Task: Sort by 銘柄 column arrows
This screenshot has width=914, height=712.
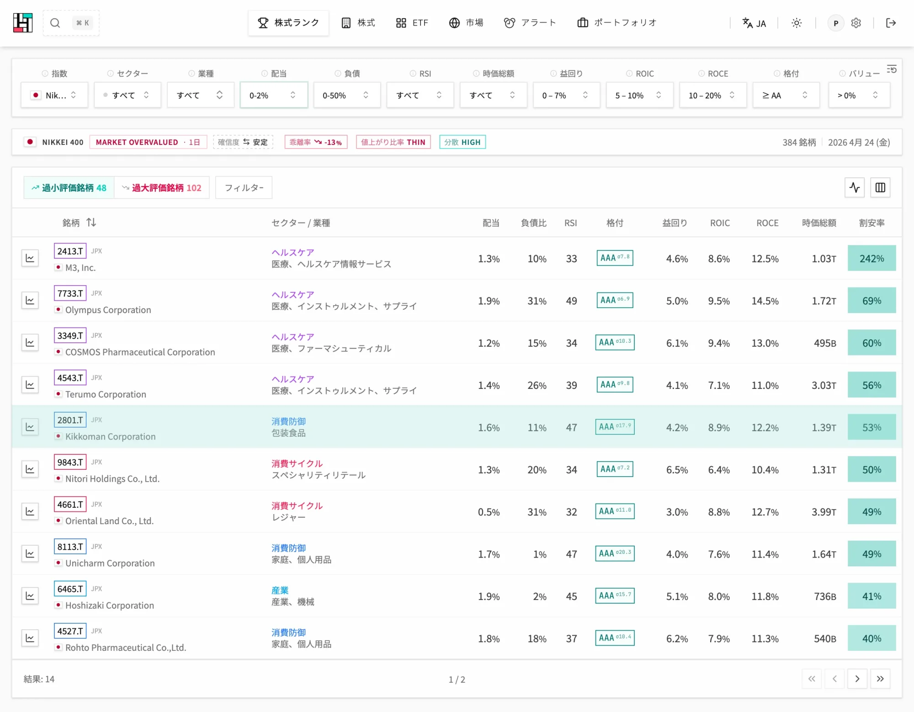Action: [91, 223]
